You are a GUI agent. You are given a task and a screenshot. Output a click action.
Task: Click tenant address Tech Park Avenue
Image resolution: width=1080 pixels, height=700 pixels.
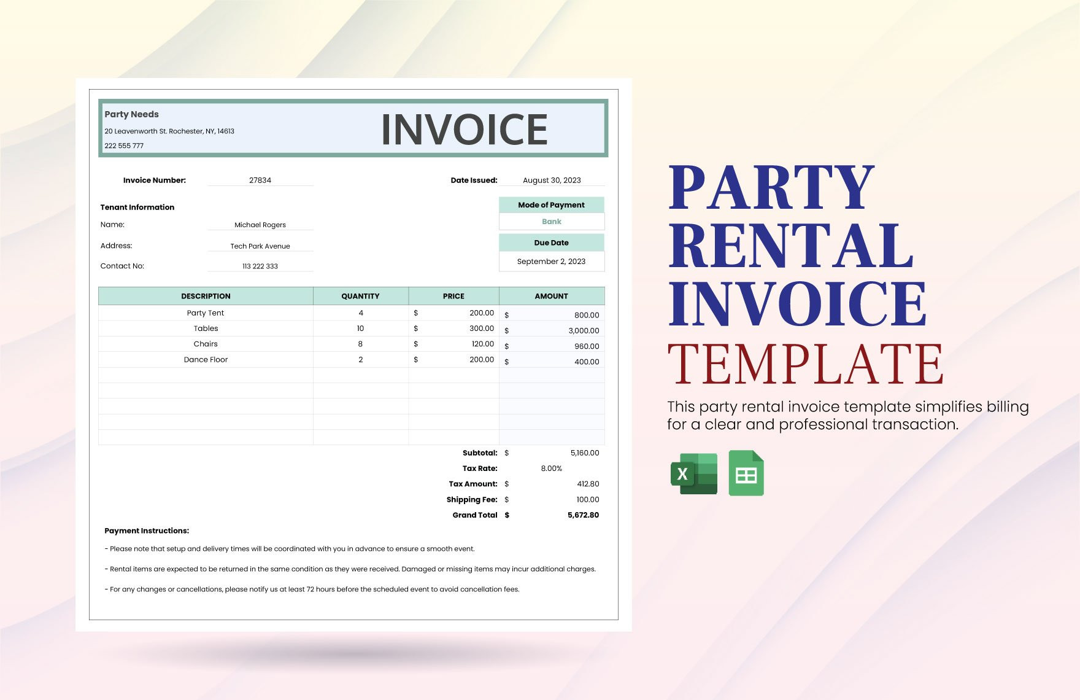pyautogui.click(x=260, y=246)
